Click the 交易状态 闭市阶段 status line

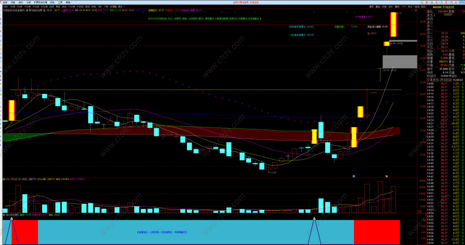(446, 80)
